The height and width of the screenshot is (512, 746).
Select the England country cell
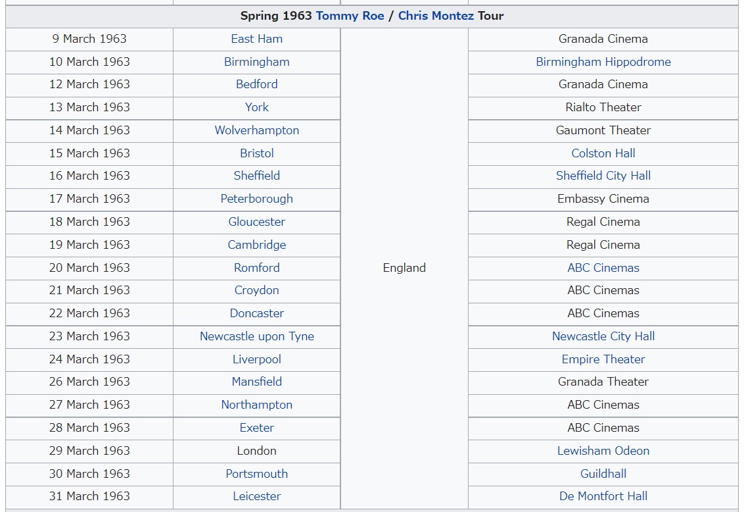point(404,268)
